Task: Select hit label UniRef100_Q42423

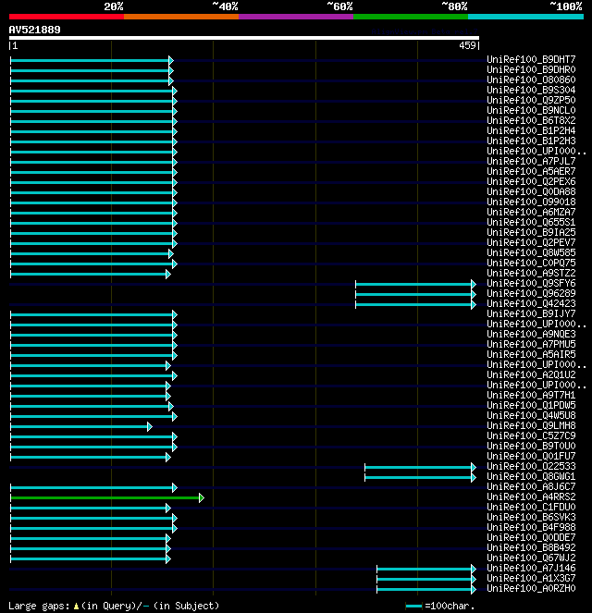Action: click(x=531, y=303)
